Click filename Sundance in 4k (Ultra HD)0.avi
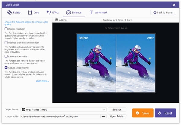 118,20
